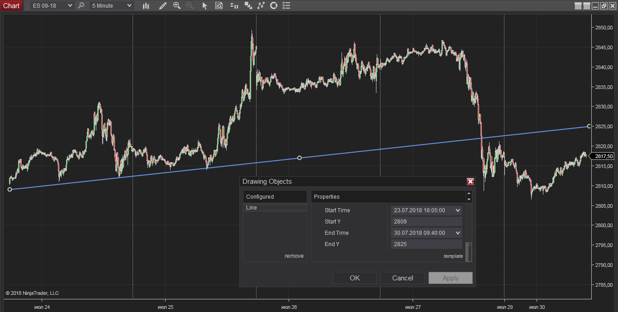Image resolution: width=618 pixels, height=312 pixels.
Task: Select the cursor pointer tool
Action: [x=204, y=5]
